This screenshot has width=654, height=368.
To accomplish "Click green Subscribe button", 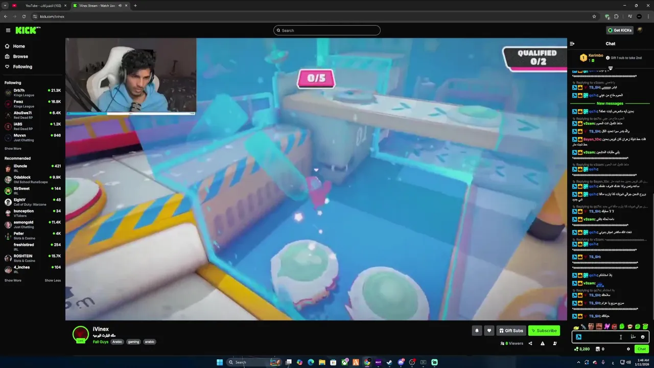I will click(x=544, y=331).
